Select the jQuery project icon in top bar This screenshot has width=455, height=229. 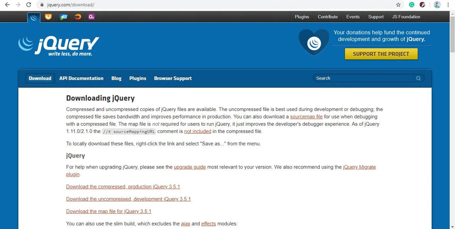click(34, 17)
